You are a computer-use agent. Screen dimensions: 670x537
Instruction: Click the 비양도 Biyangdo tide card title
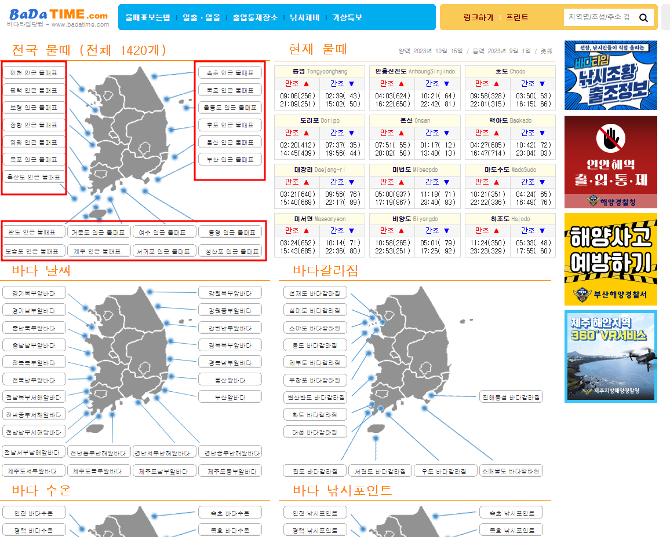(415, 218)
